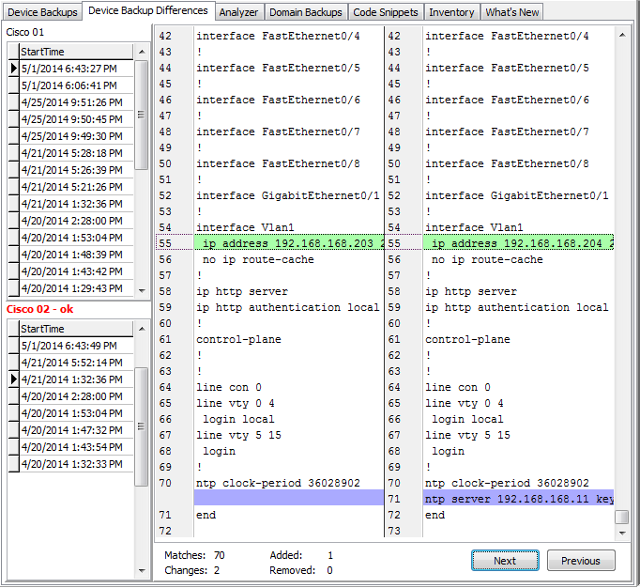Select Cisco 01 backup 4/25/2014 9:51:26 PM
The height and width of the screenshot is (588, 640).
point(71,102)
